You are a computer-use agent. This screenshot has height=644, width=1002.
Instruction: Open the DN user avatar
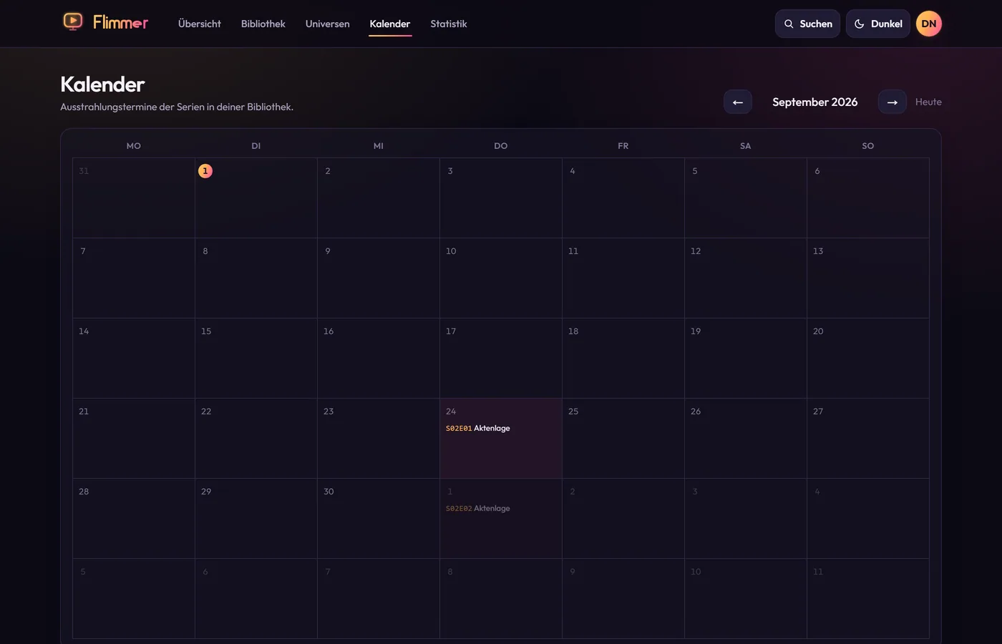[x=928, y=24]
